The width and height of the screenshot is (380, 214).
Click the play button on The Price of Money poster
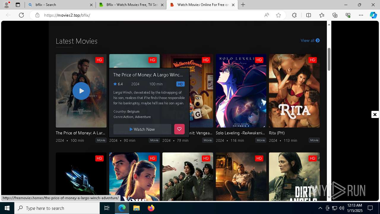pyautogui.click(x=81, y=91)
